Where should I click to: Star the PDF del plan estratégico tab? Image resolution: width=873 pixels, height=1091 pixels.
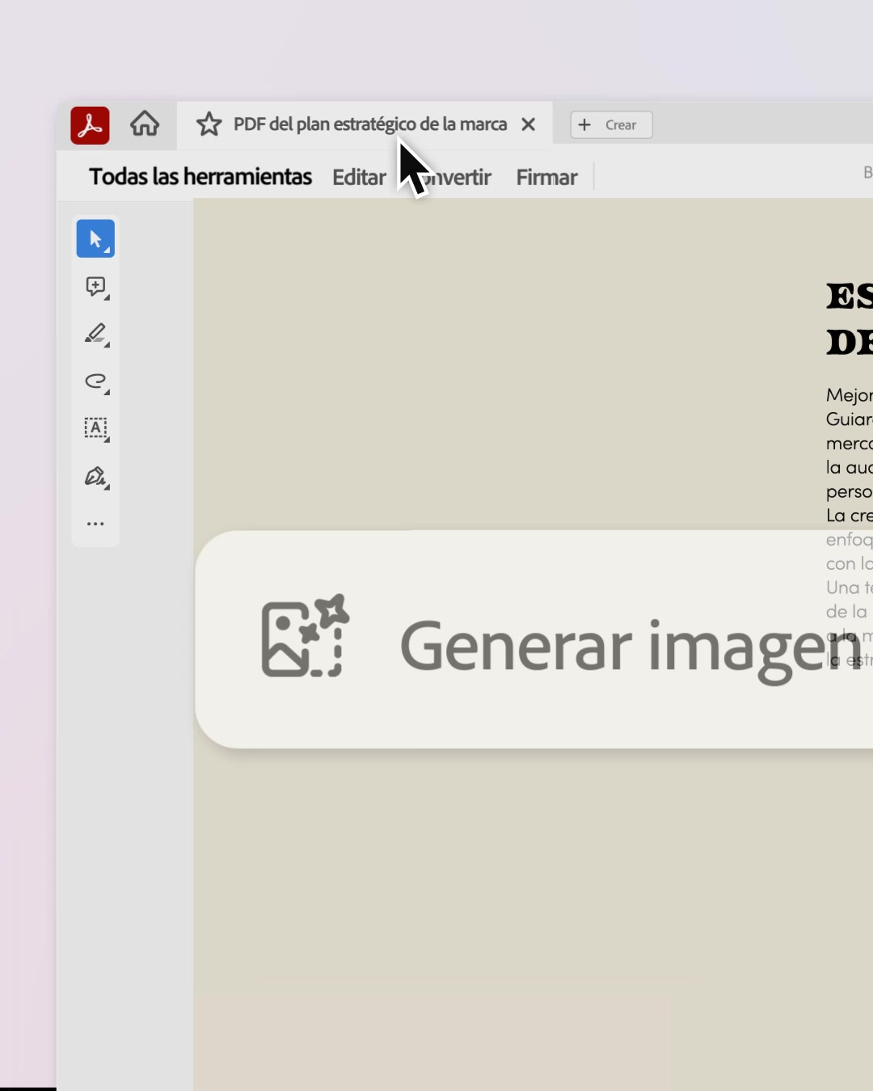click(209, 124)
